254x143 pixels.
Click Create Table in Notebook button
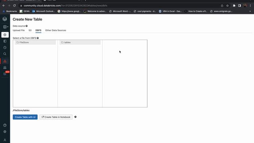coord(56,117)
